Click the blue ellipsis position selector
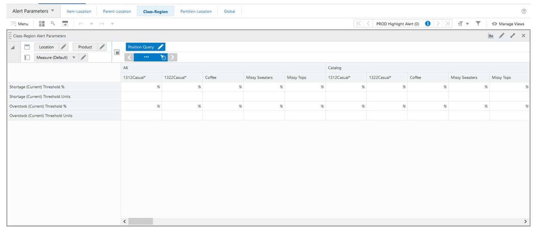 coord(146,57)
